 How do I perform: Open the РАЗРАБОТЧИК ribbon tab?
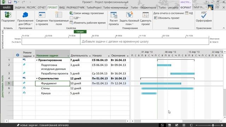tap(75, 7)
